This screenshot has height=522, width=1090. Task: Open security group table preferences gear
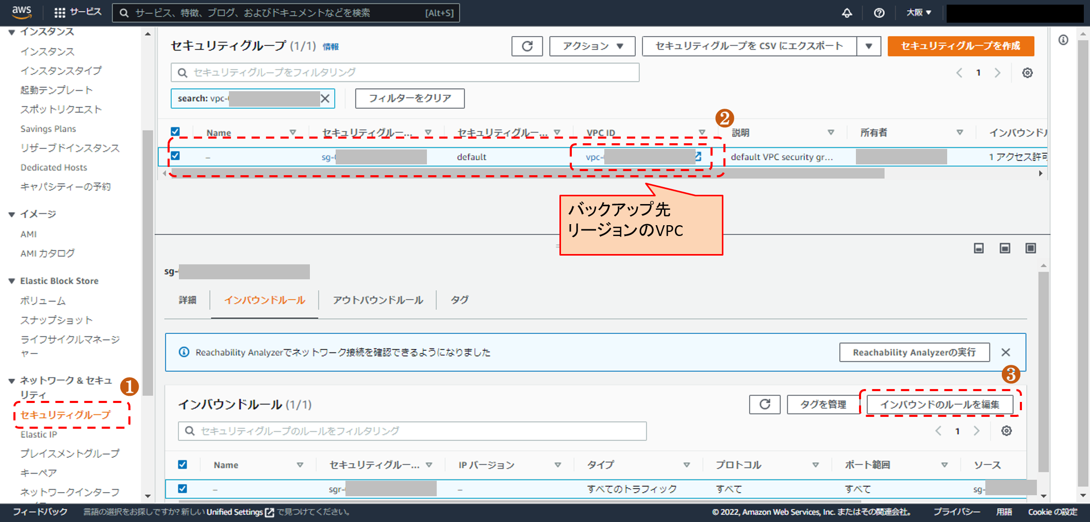(1027, 73)
